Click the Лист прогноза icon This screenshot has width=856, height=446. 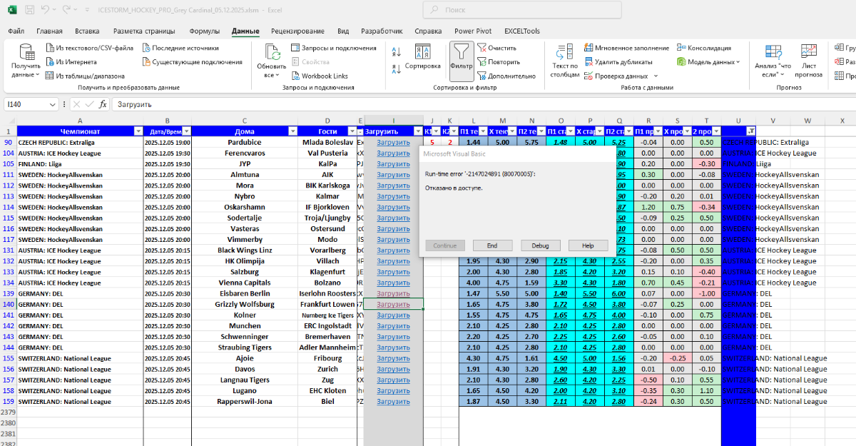coord(808,52)
